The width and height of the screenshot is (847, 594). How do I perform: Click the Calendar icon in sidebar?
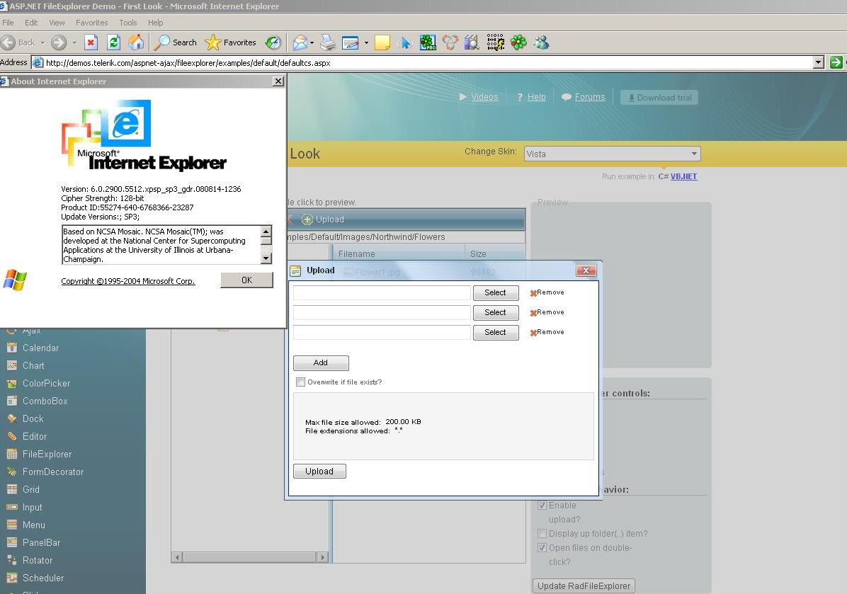(x=12, y=348)
